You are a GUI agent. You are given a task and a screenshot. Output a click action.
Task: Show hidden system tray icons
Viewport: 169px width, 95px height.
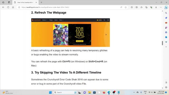(x=134, y=92)
